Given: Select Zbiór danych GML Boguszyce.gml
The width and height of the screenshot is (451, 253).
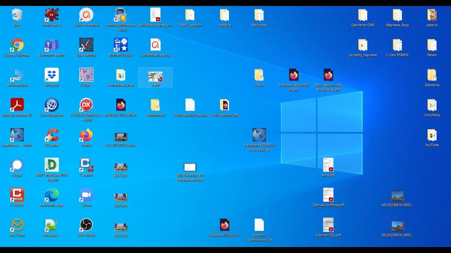Looking at the screenshot, I should coord(328,75).
